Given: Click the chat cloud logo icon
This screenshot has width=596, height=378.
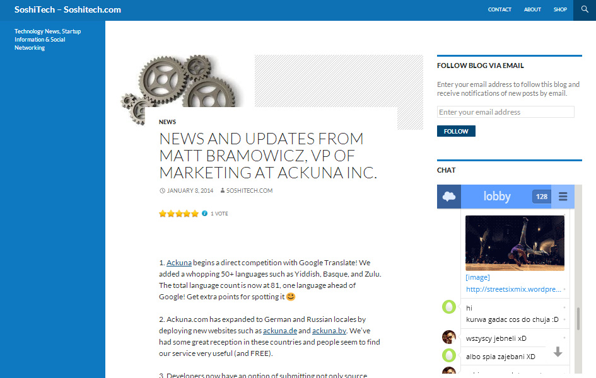Looking at the screenshot, I should click(x=449, y=197).
